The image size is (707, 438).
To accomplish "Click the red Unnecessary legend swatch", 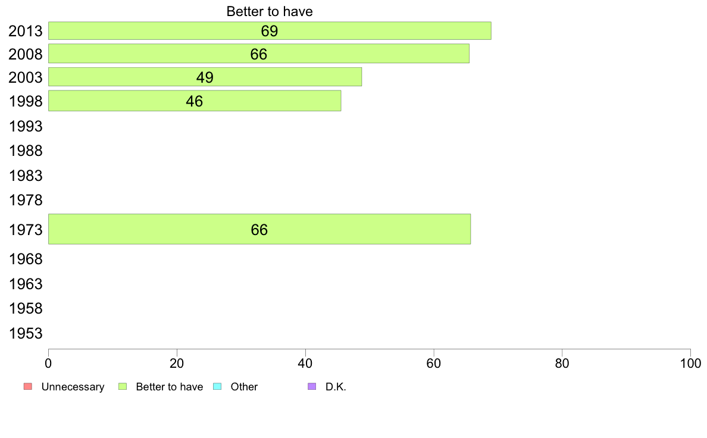I will (27, 387).
